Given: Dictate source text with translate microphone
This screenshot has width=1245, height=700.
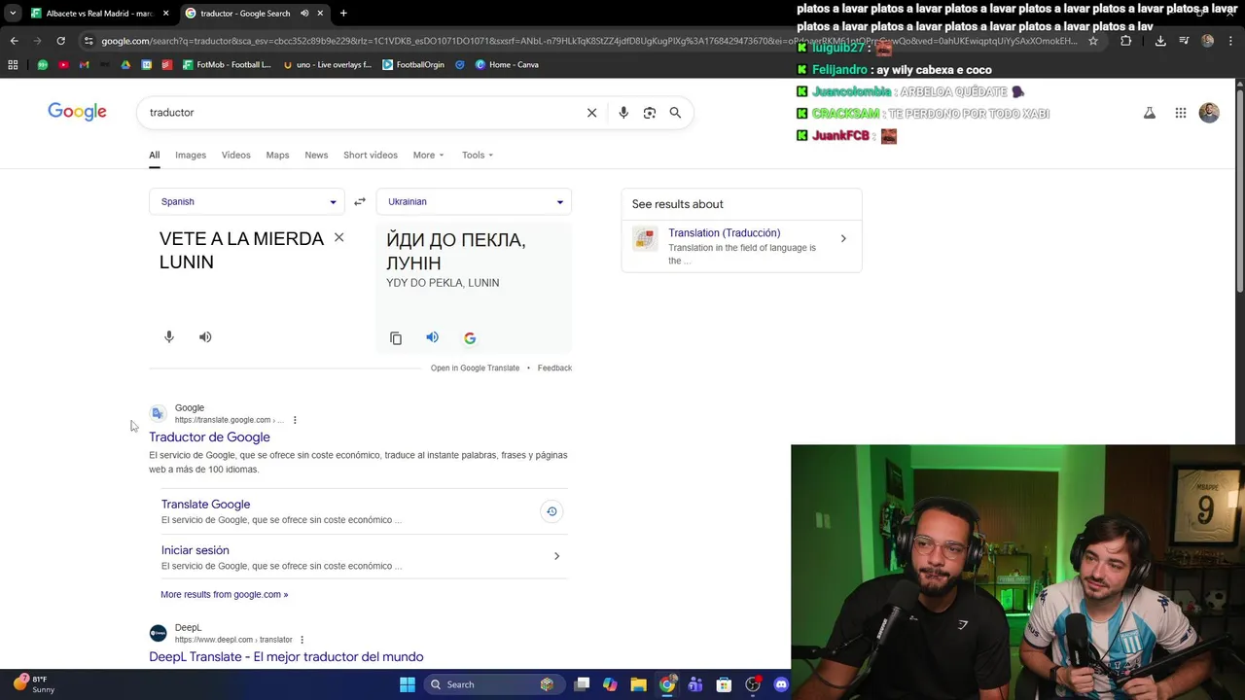Looking at the screenshot, I should (x=169, y=336).
